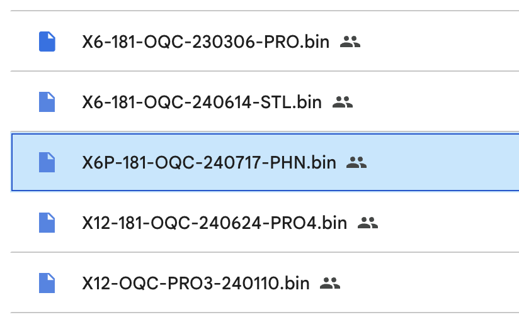
Task: Select file name X6-181-OQC-230306-PRO.bin
Action: tap(205, 42)
